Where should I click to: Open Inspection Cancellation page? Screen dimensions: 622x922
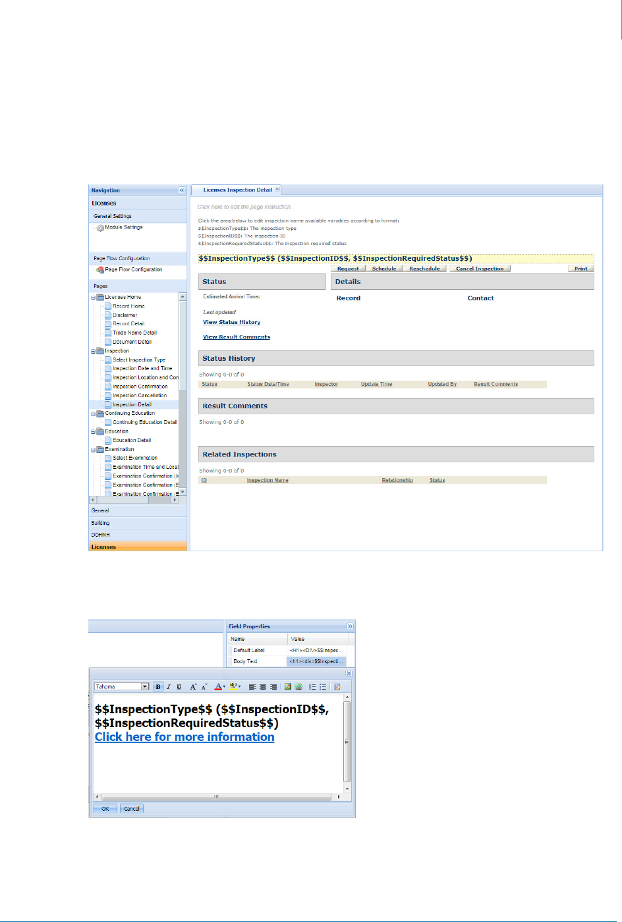coord(140,395)
